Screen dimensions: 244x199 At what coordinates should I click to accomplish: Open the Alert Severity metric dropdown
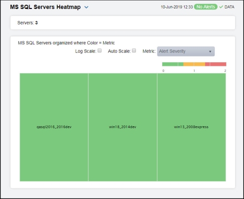point(186,51)
